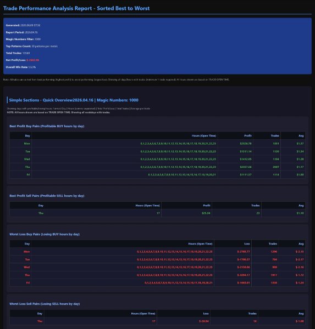The height and width of the screenshot is (329, 315).
Task: Click 'Avg' header in Worst Loss Buy table
Action: coord(301,244)
